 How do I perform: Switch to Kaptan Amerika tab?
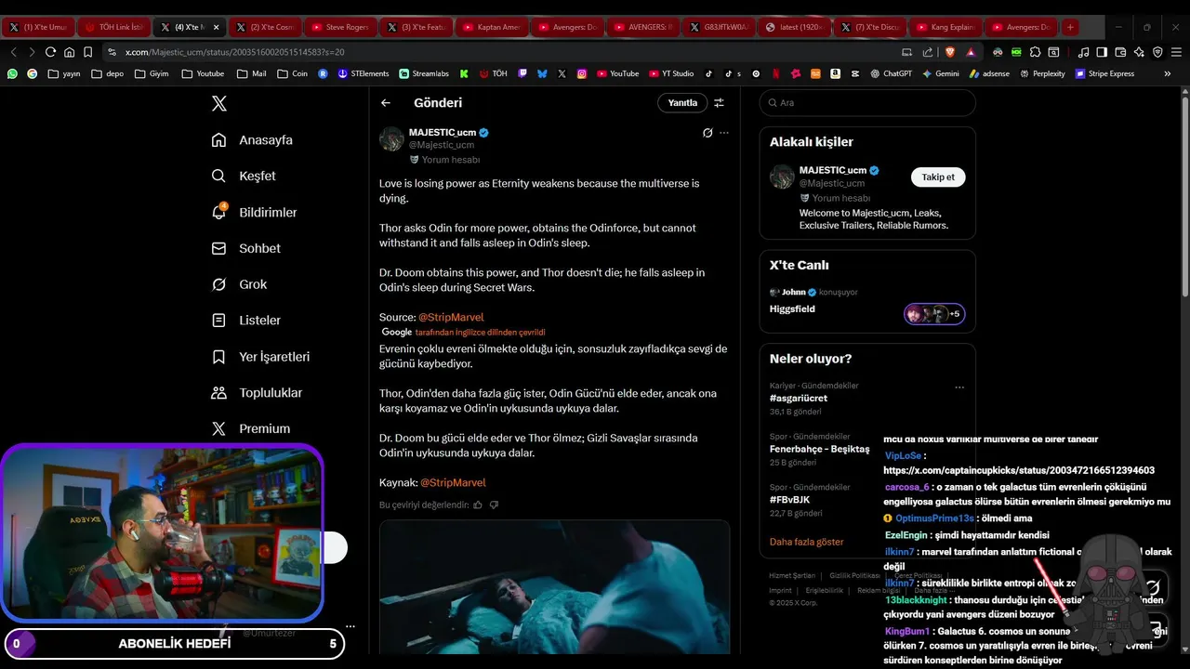[492, 27]
